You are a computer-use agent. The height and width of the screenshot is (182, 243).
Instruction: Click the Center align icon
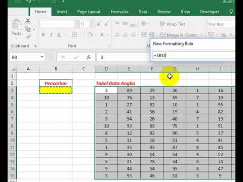(x=125, y=35)
